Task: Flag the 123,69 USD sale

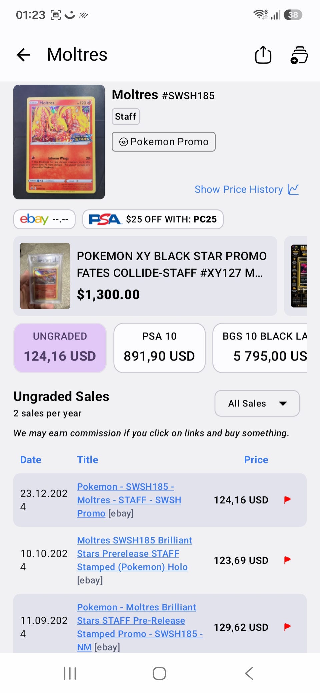Action: pyautogui.click(x=287, y=560)
